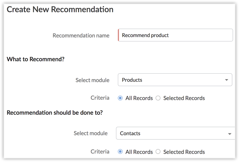
Task: Click the All Records text under Contacts
Action: pos(139,152)
